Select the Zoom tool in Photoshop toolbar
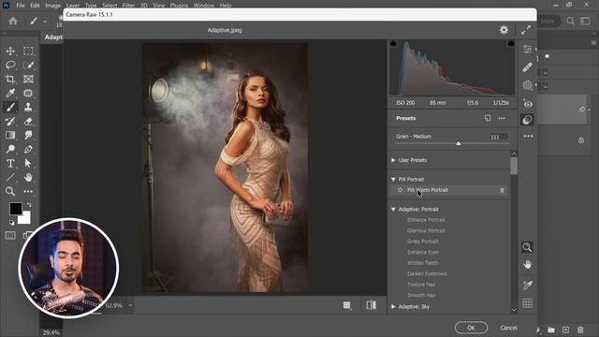The height and width of the screenshot is (337, 599). (x=10, y=191)
